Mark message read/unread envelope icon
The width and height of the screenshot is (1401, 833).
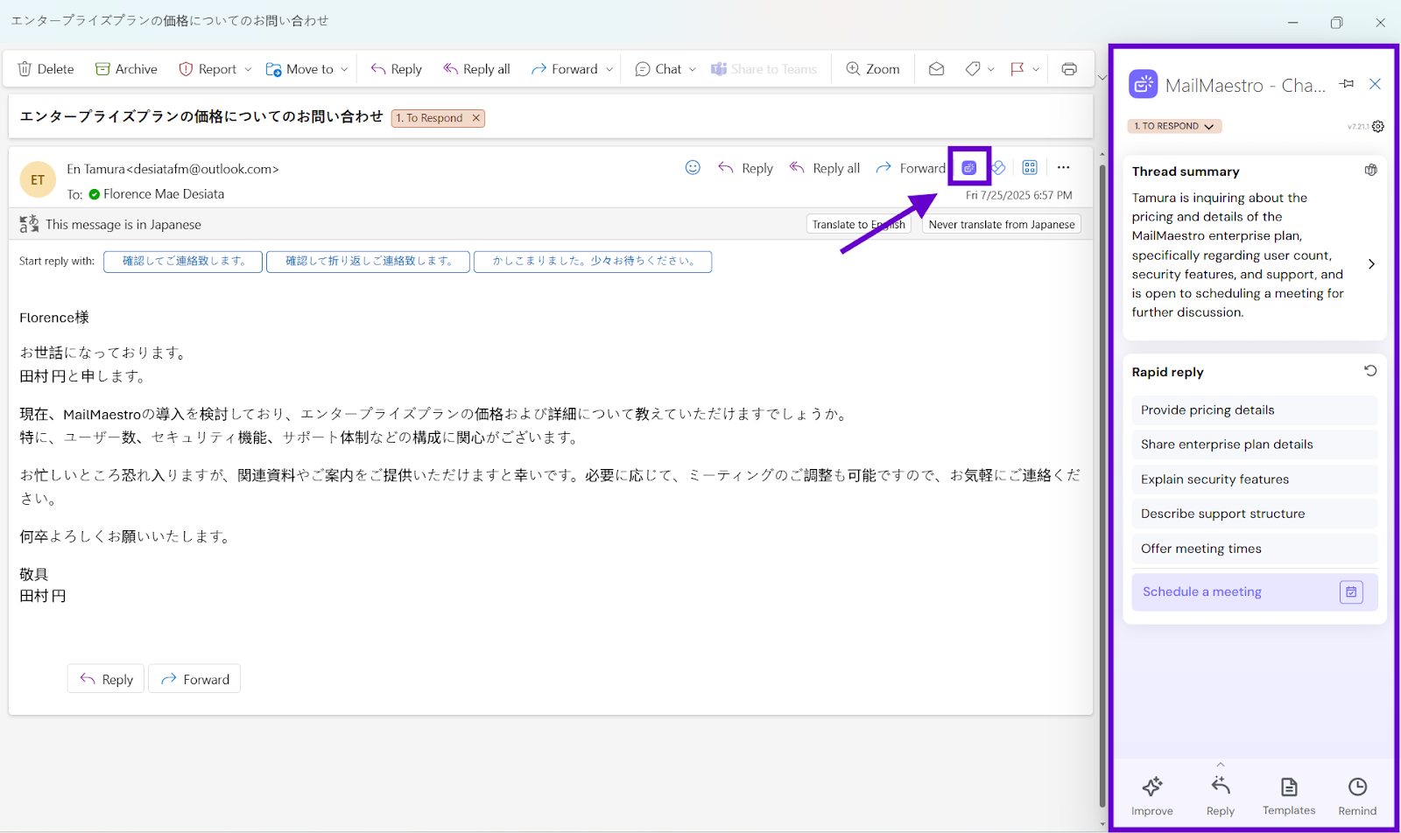936,69
